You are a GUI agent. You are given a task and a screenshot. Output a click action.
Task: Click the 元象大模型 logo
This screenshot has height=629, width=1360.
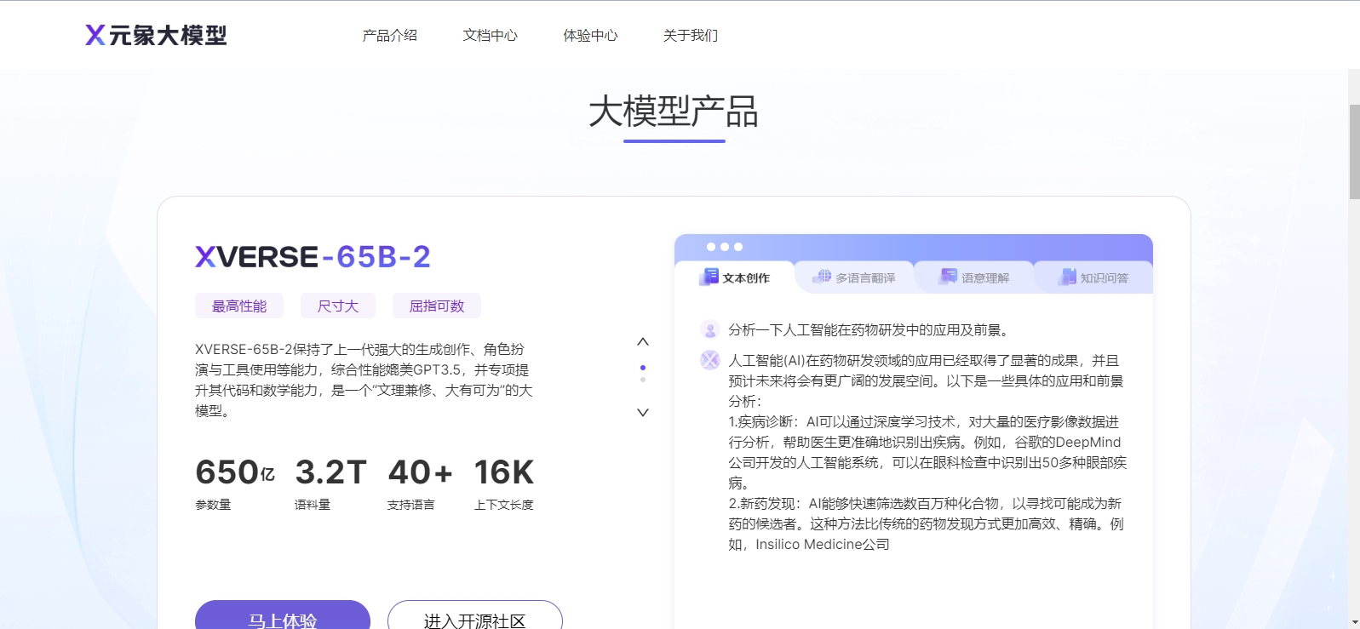click(x=156, y=35)
